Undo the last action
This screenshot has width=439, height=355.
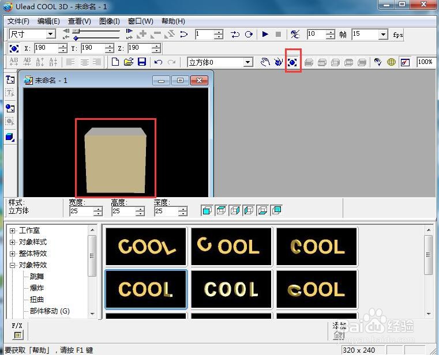158,62
